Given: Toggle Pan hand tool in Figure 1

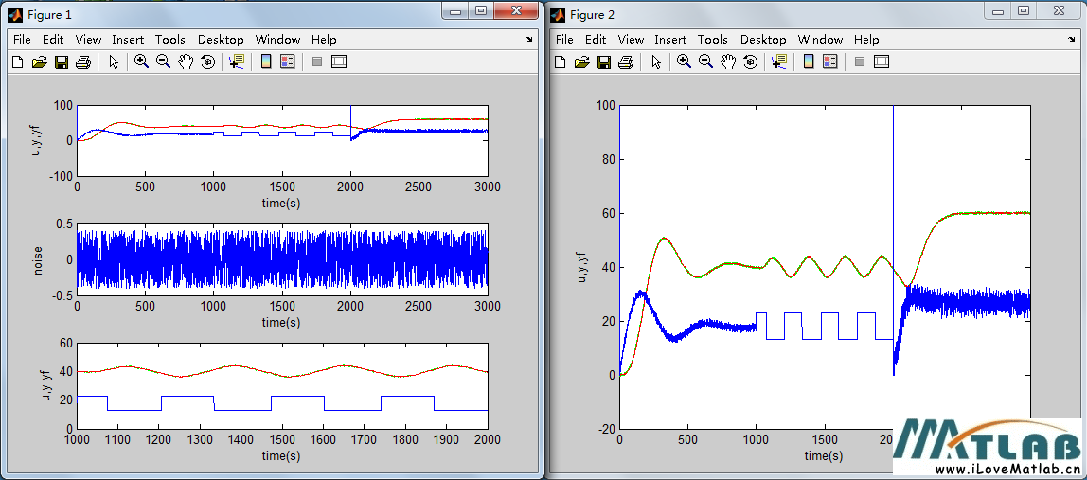Looking at the screenshot, I should tap(186, 62).
